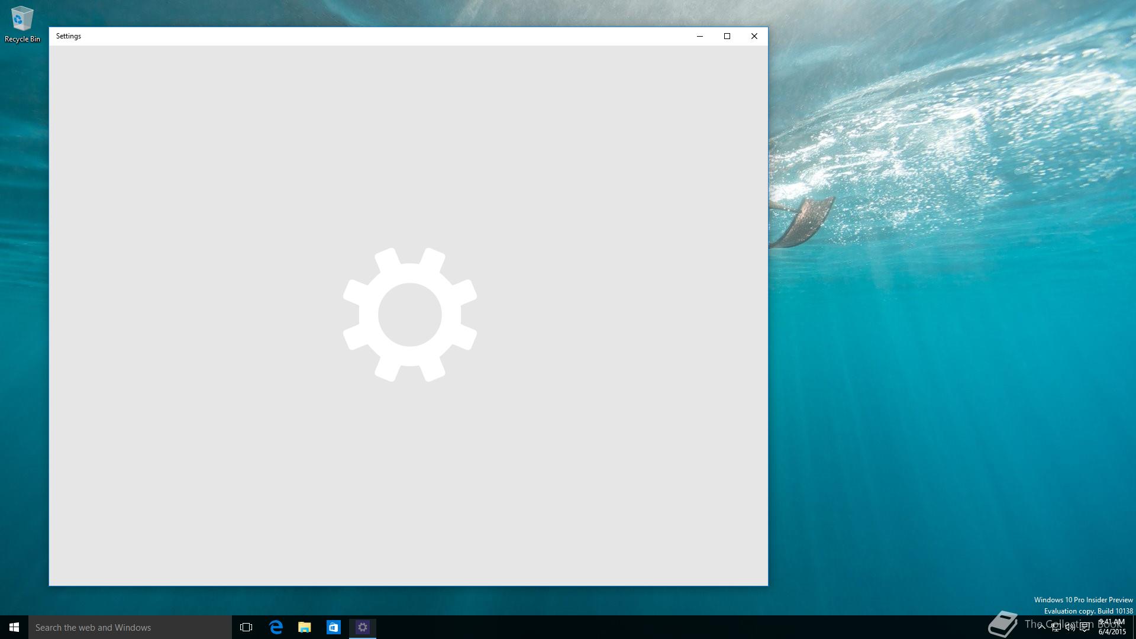Click the Search the web and Windows box
Image resolution: width=1136 pixels, height=639 pixels.
[130, 627]
